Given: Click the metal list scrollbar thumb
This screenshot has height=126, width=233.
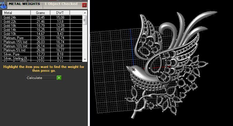Looking at the screenshot, I should coord(85,20).
